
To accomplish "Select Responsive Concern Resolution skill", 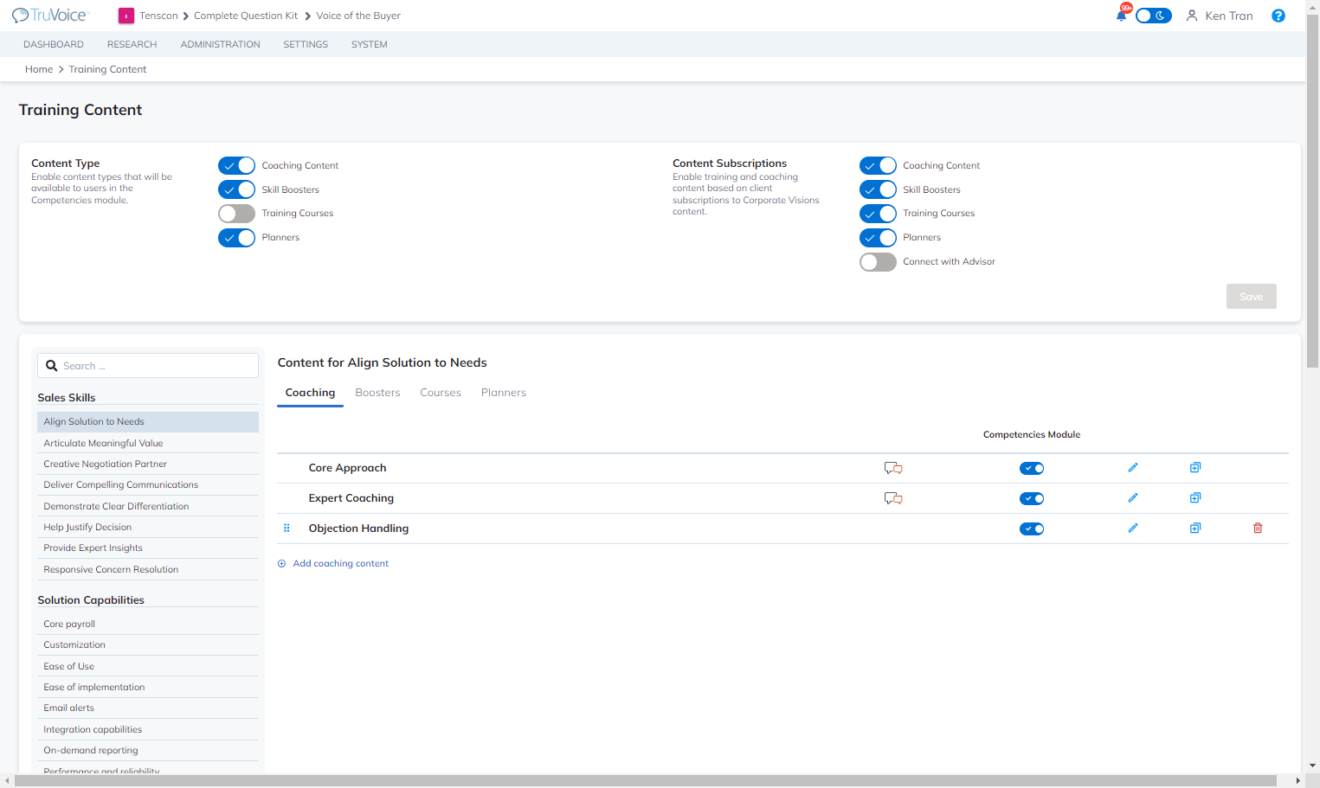I will coord(148,569).
